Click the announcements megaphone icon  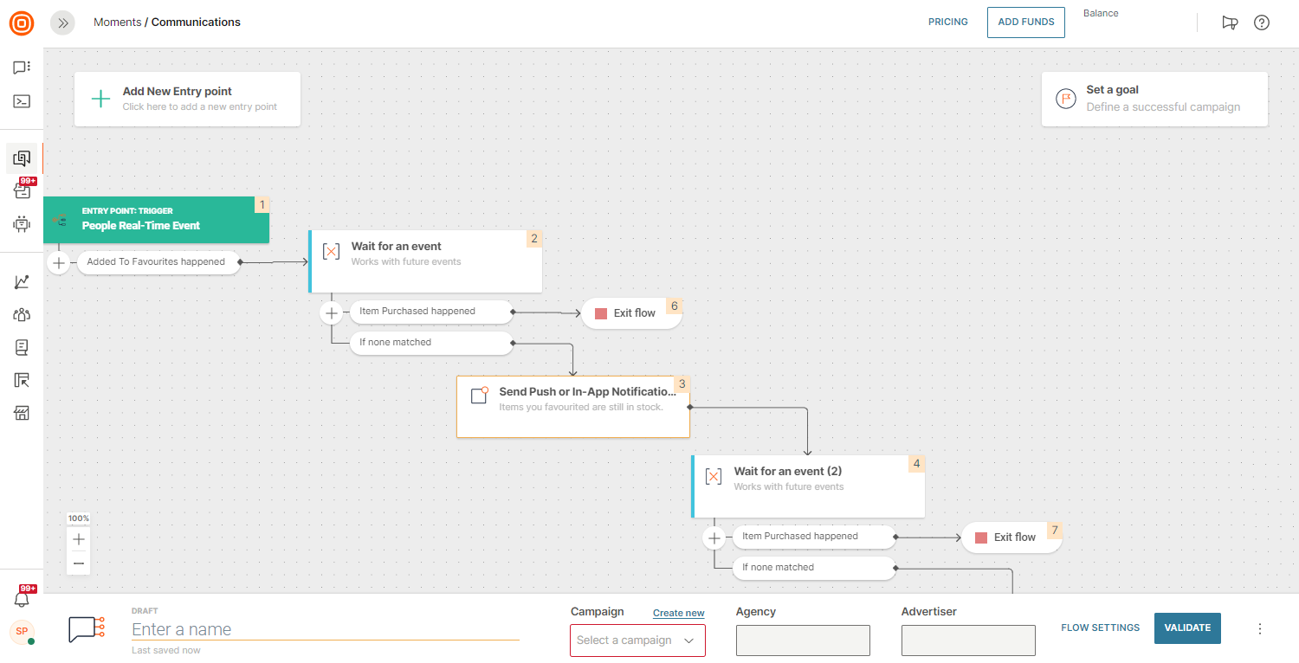pos(1230,23)
